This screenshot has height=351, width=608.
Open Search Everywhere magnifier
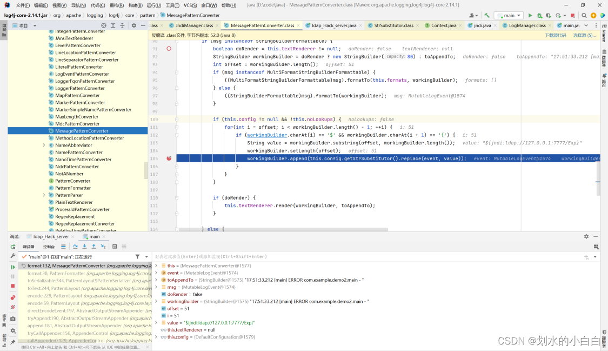coord(584,16)
